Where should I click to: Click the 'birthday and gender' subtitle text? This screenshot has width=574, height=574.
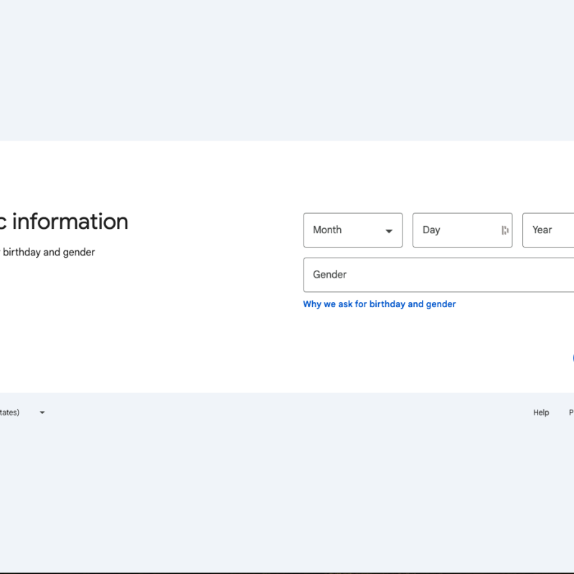coord(49,252)
